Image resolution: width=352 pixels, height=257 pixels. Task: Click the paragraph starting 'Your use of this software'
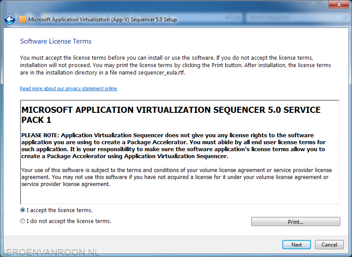177,177
